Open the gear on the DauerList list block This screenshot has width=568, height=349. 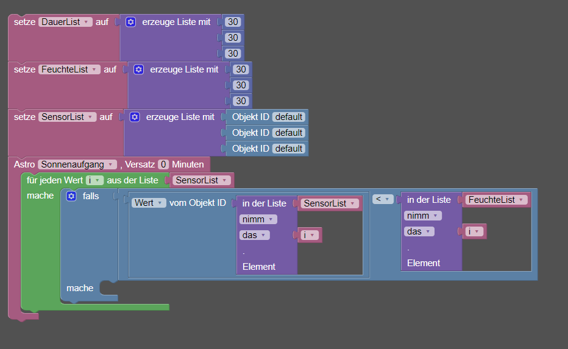tap(130, 22)
